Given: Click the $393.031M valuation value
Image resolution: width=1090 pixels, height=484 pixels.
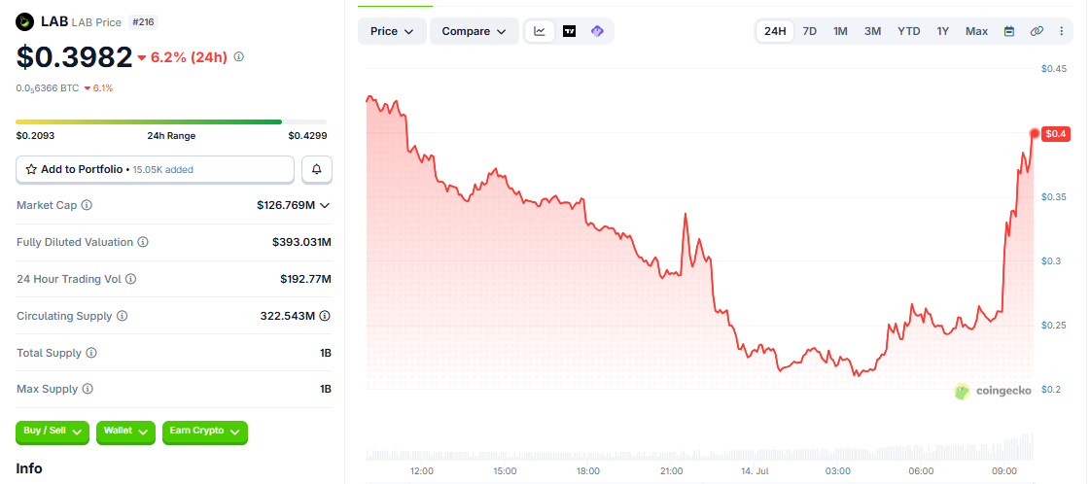Looking at the screenshot, I should click(301, 242).
